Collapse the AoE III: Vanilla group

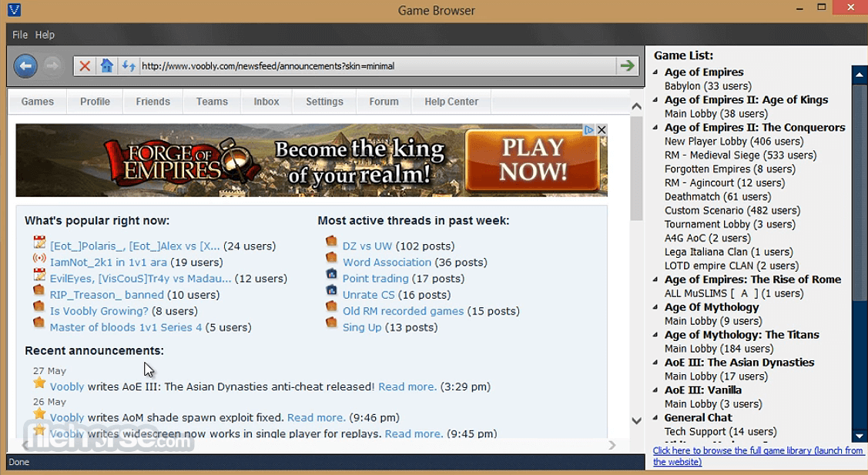655,390
